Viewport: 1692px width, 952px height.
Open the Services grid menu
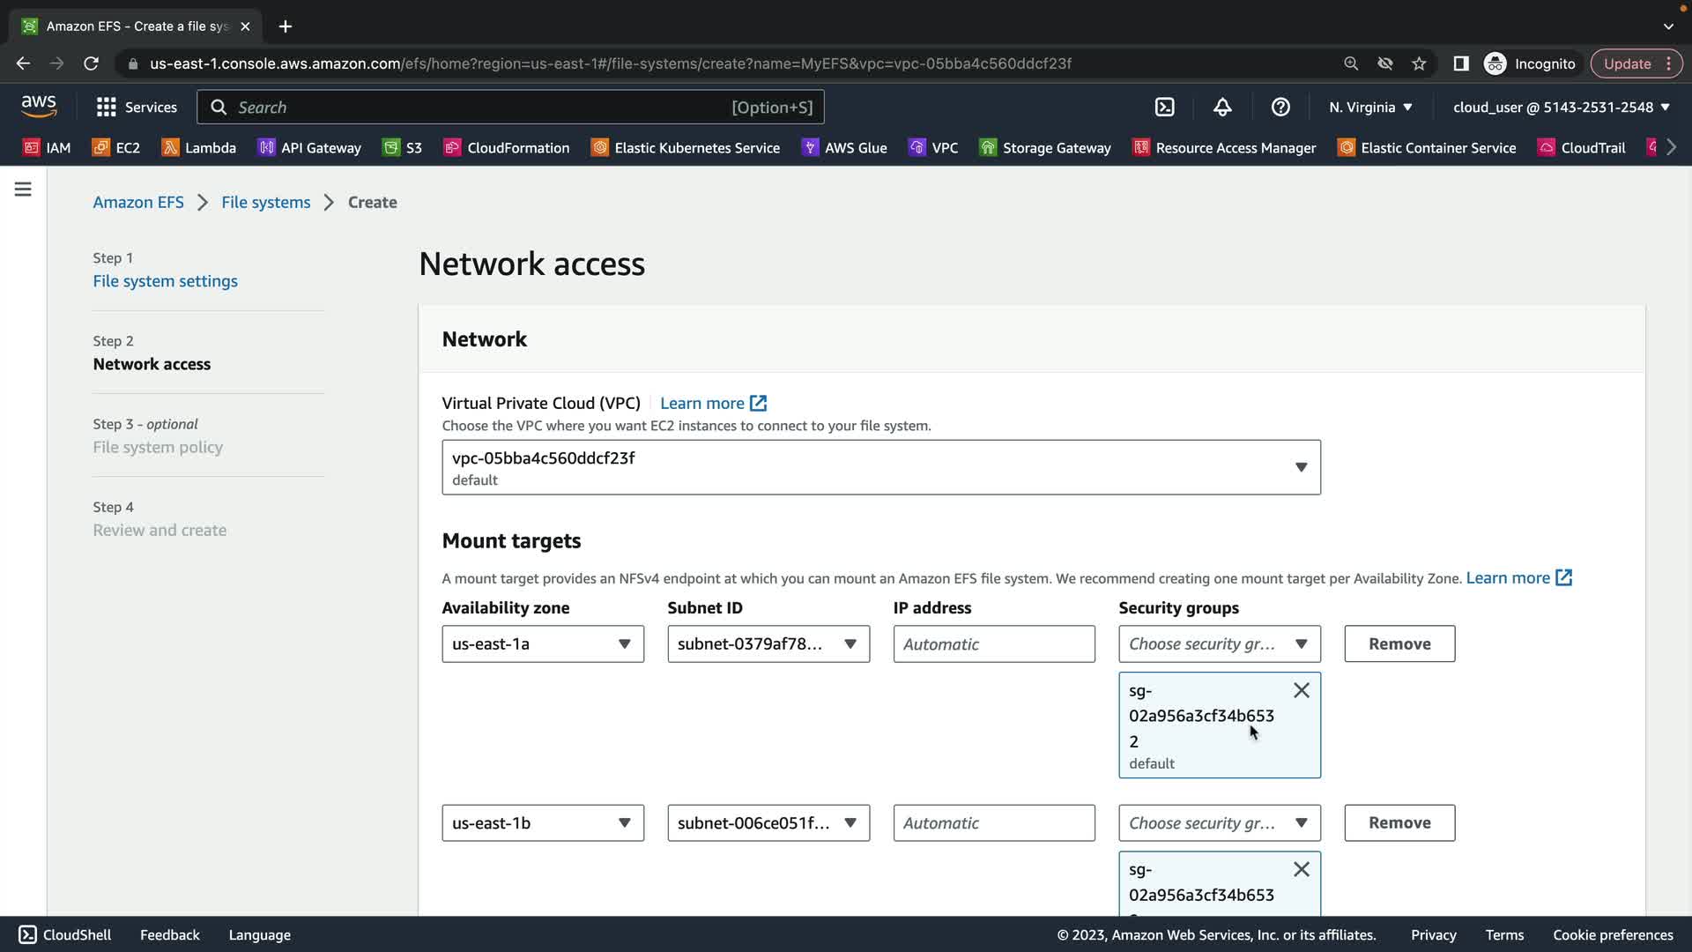(x=137, y=107)
